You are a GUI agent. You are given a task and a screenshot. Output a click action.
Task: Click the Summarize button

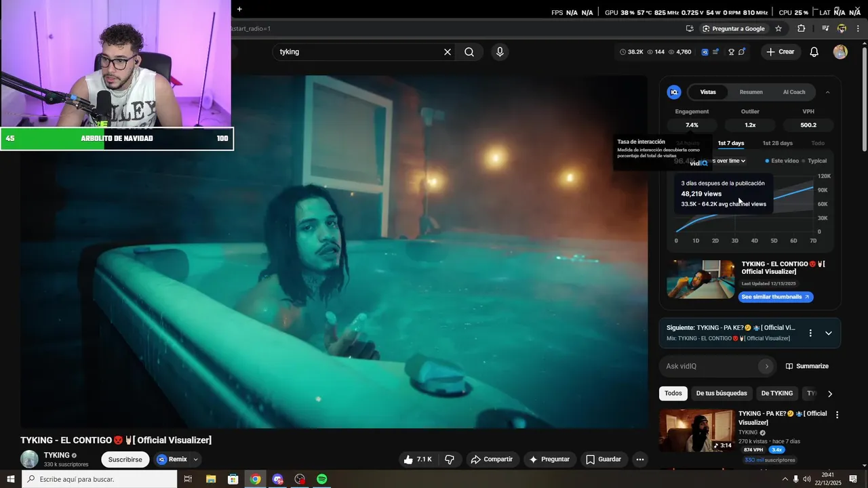[807, 367]
